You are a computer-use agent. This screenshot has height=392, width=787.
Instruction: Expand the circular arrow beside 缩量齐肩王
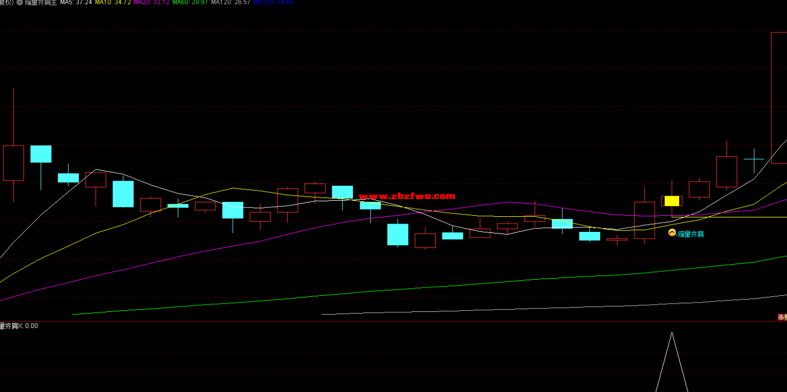pos(19,3)
